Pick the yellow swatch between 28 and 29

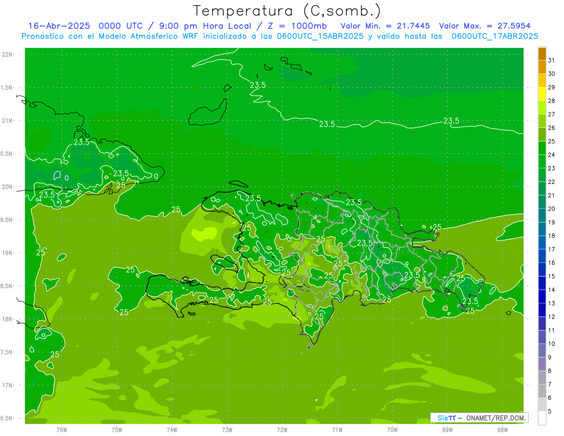pos(542,94)
